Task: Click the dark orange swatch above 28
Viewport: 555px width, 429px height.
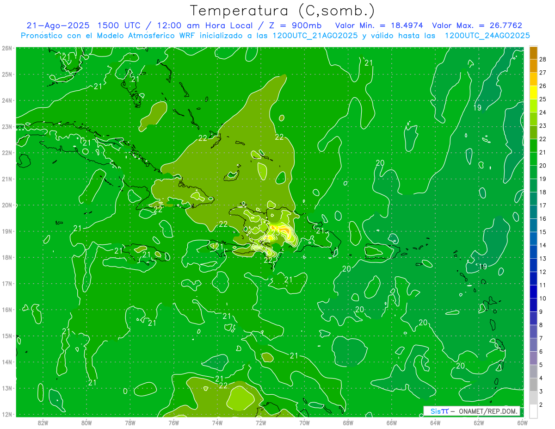Action: click(x=533, y=53)
